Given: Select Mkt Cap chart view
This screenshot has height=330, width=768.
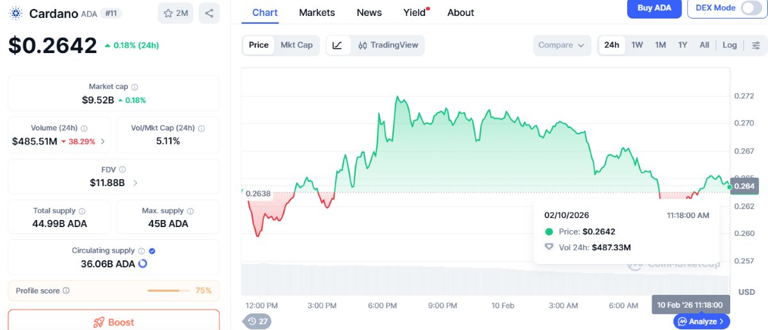Looking at the screenshot, I should pyautogui.click(x=297, y=45).
